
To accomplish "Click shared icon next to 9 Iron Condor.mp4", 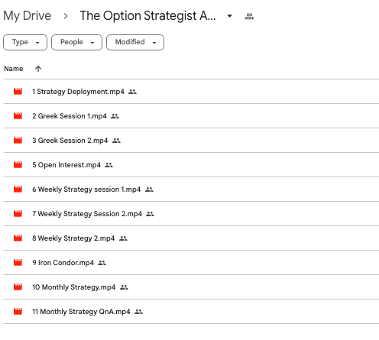I will pos(102,263).
